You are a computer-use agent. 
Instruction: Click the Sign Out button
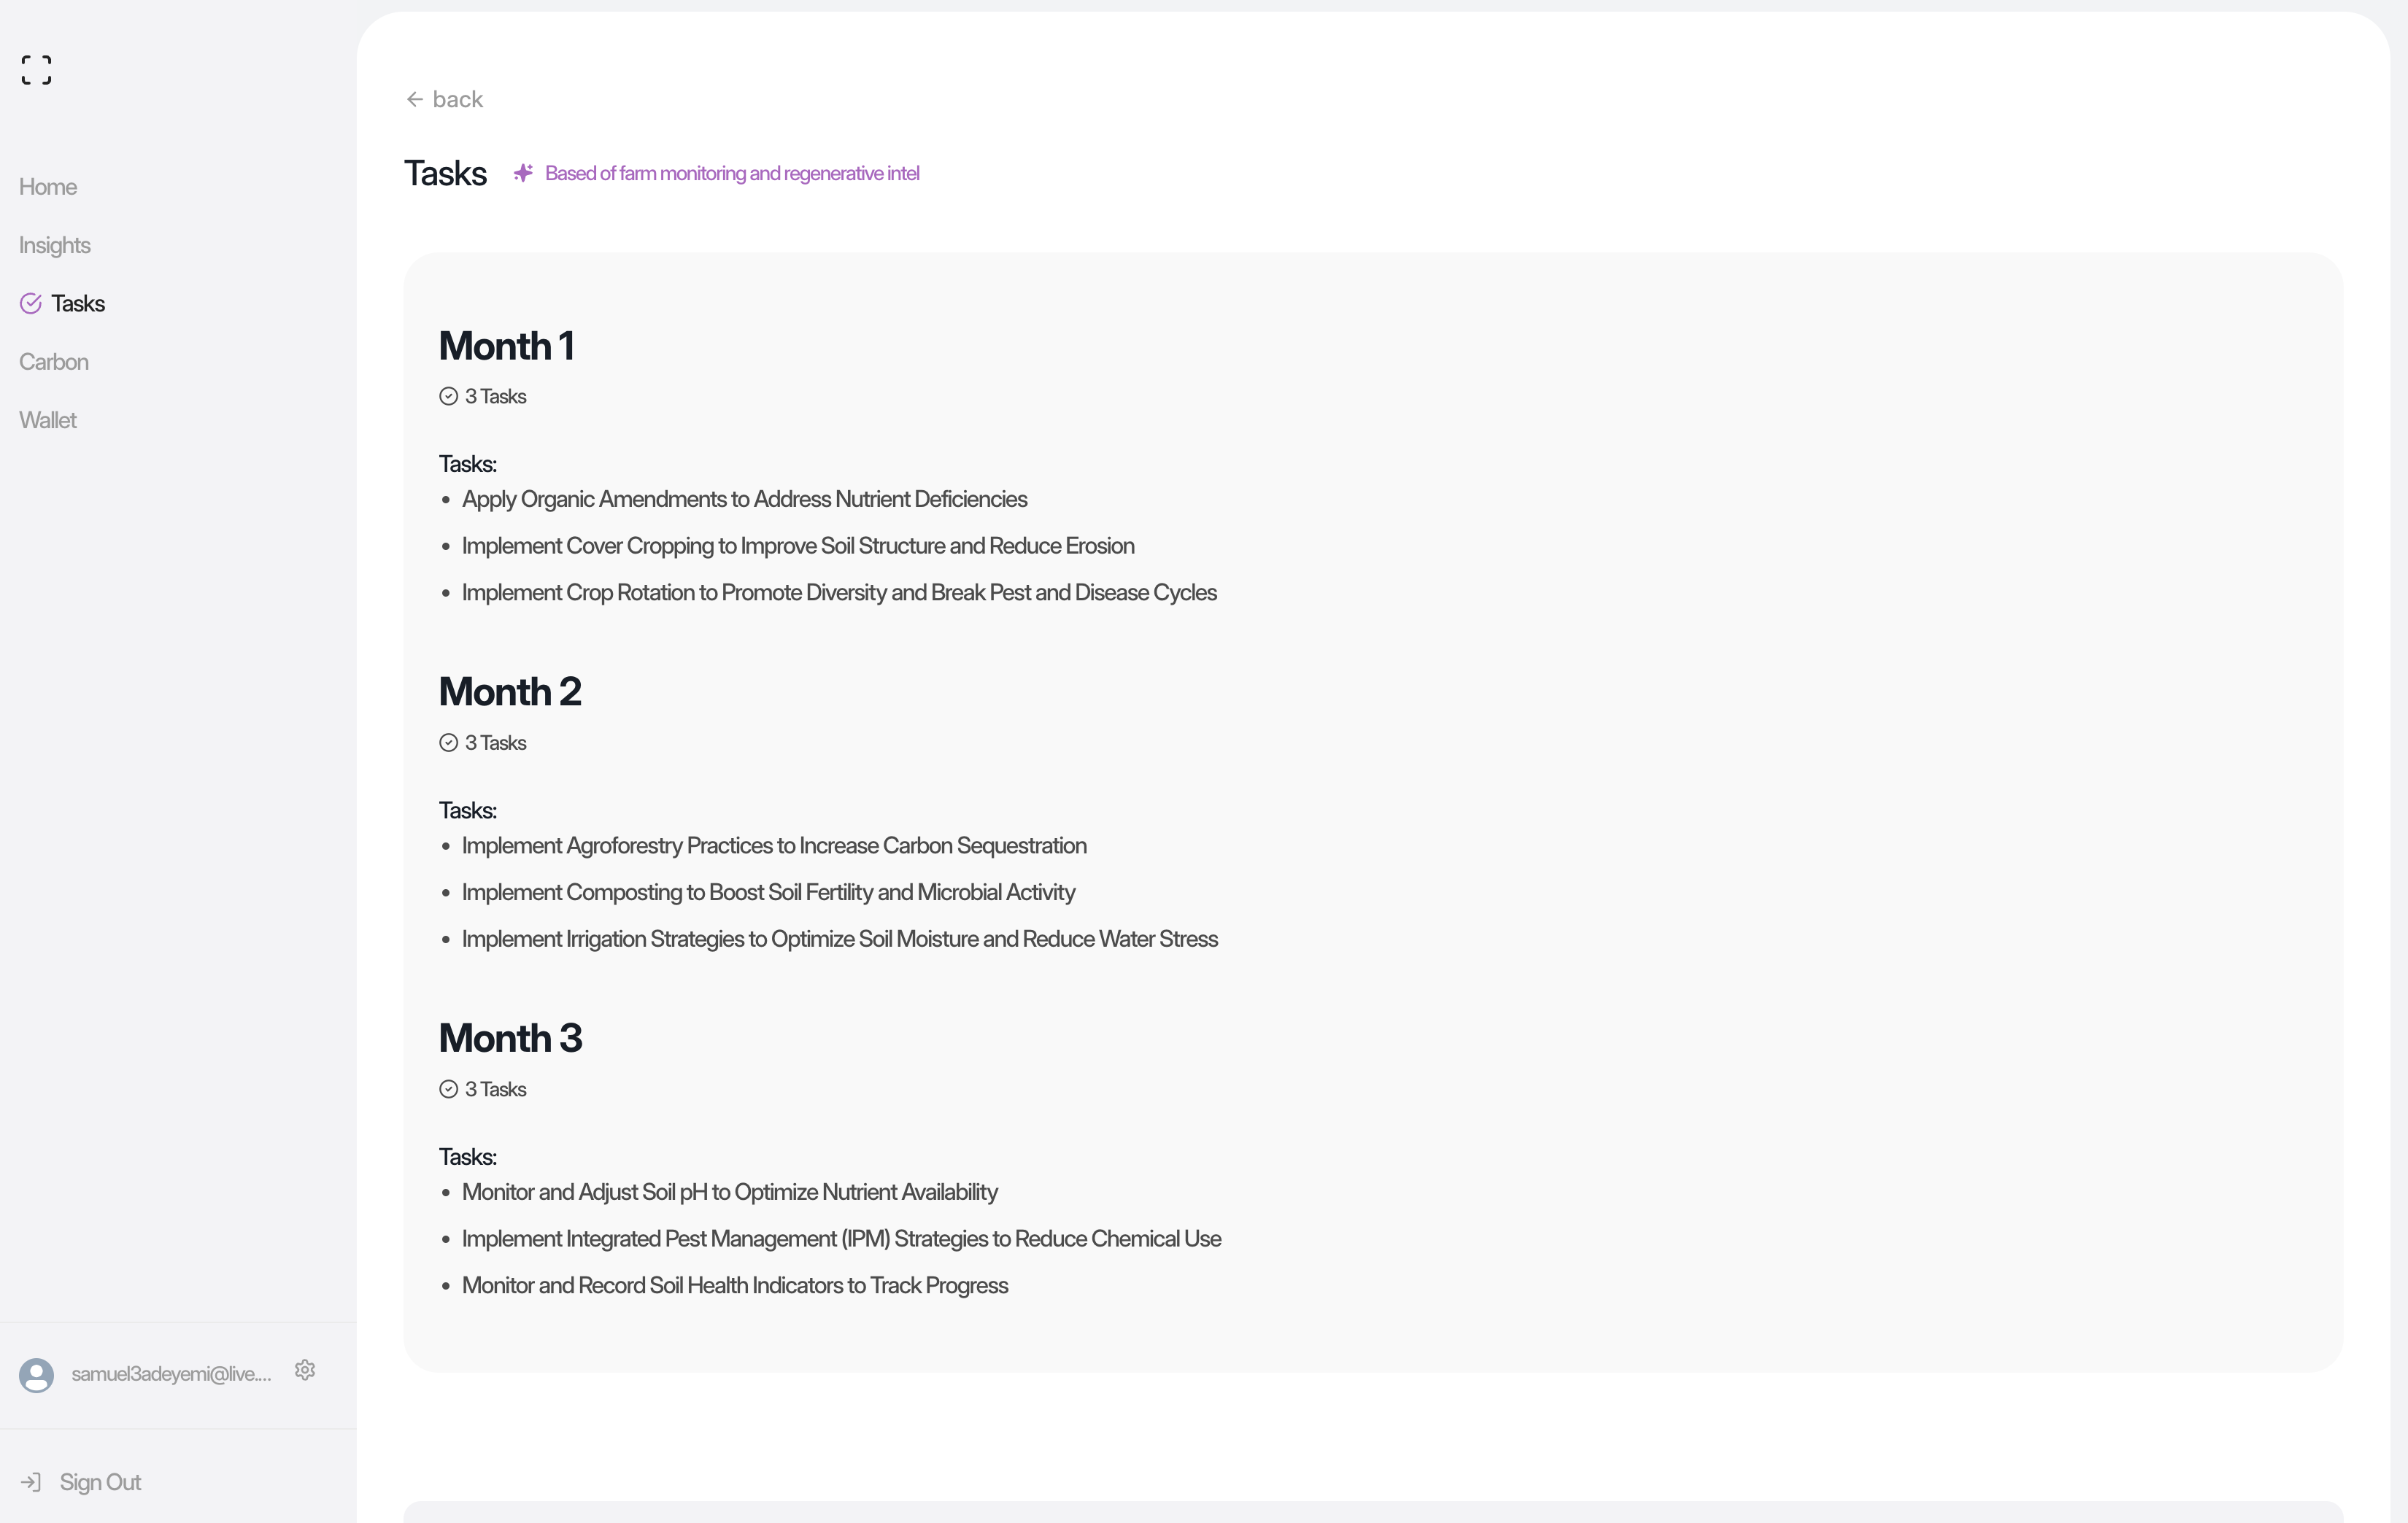[x=100, y=1482]
